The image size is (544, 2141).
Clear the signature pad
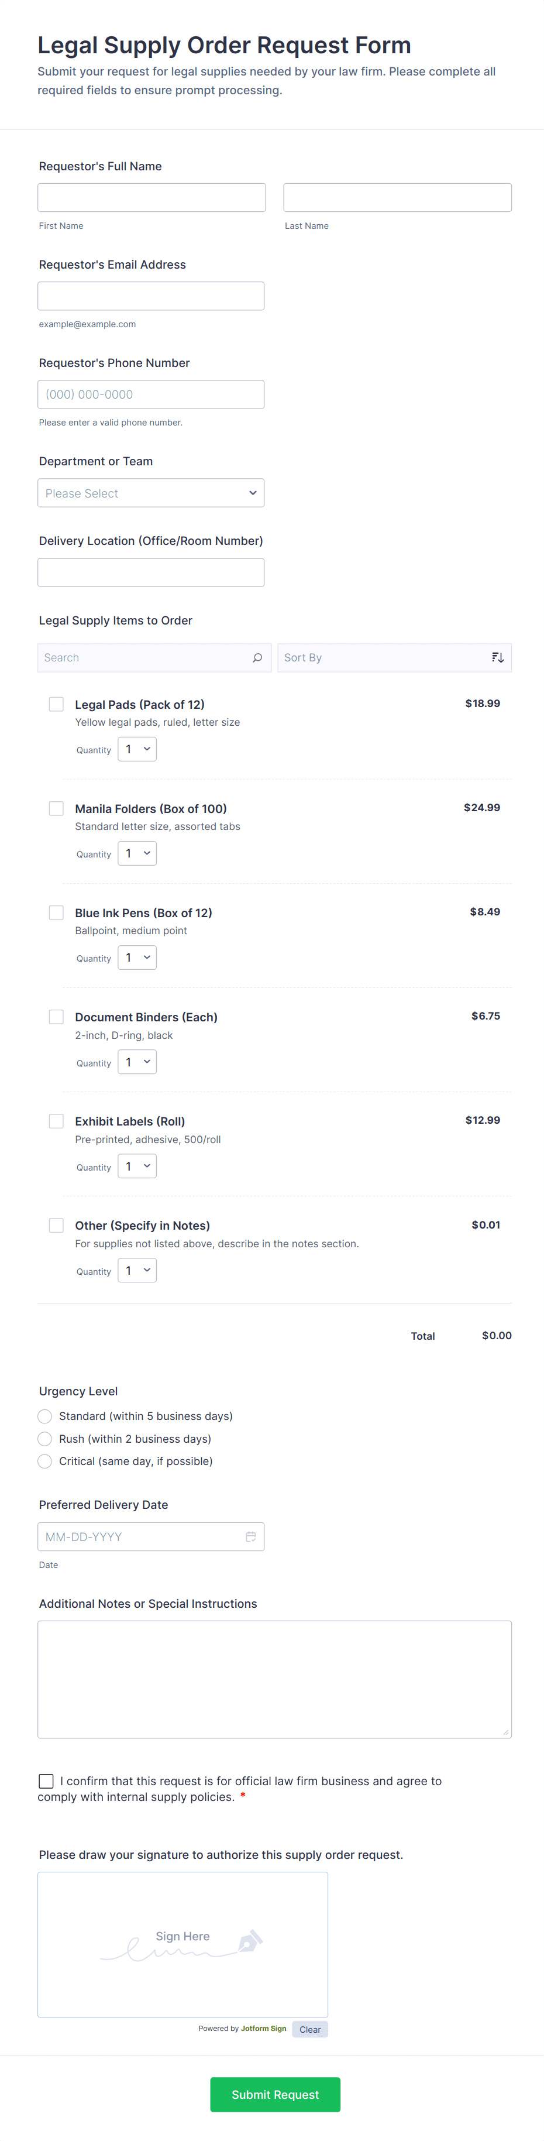point(310,2029)
